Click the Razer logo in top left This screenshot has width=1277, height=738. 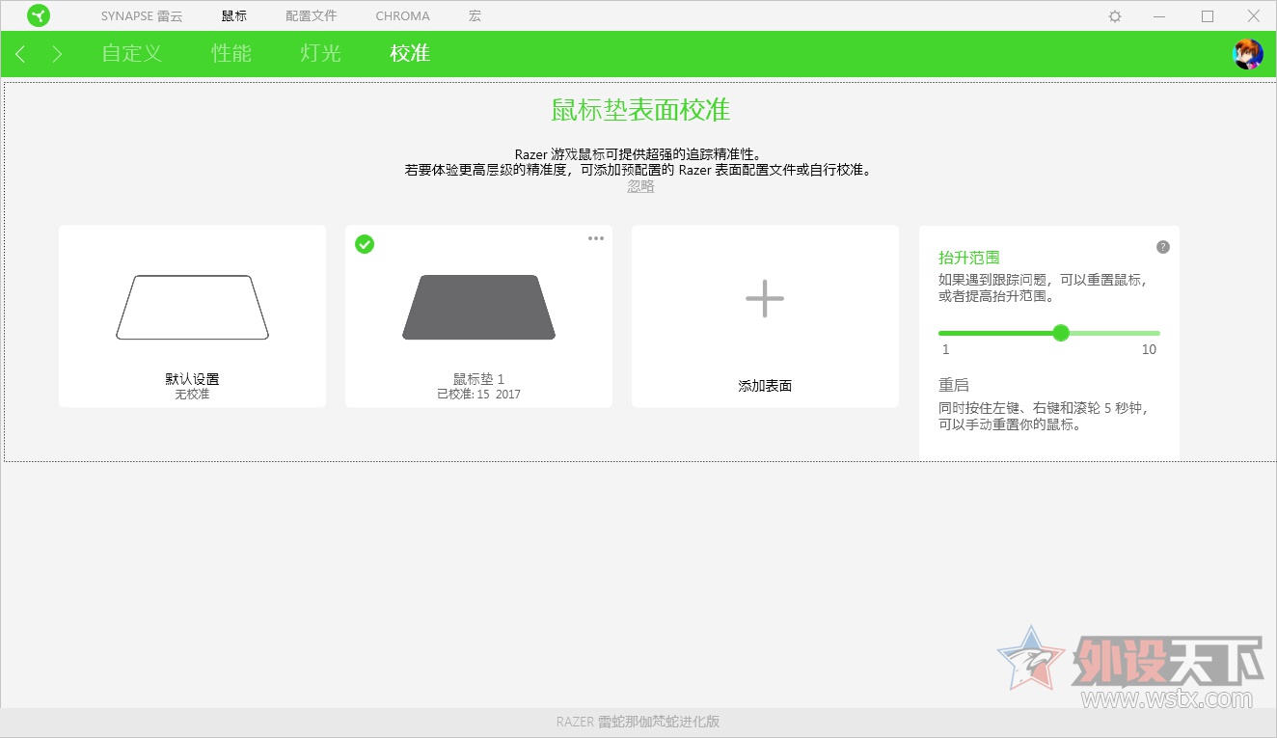[x=39, y=15]
